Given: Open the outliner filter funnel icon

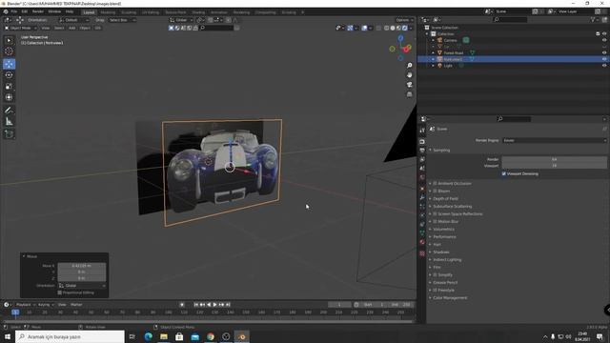Looking at the screenshot, I should 593,19.
